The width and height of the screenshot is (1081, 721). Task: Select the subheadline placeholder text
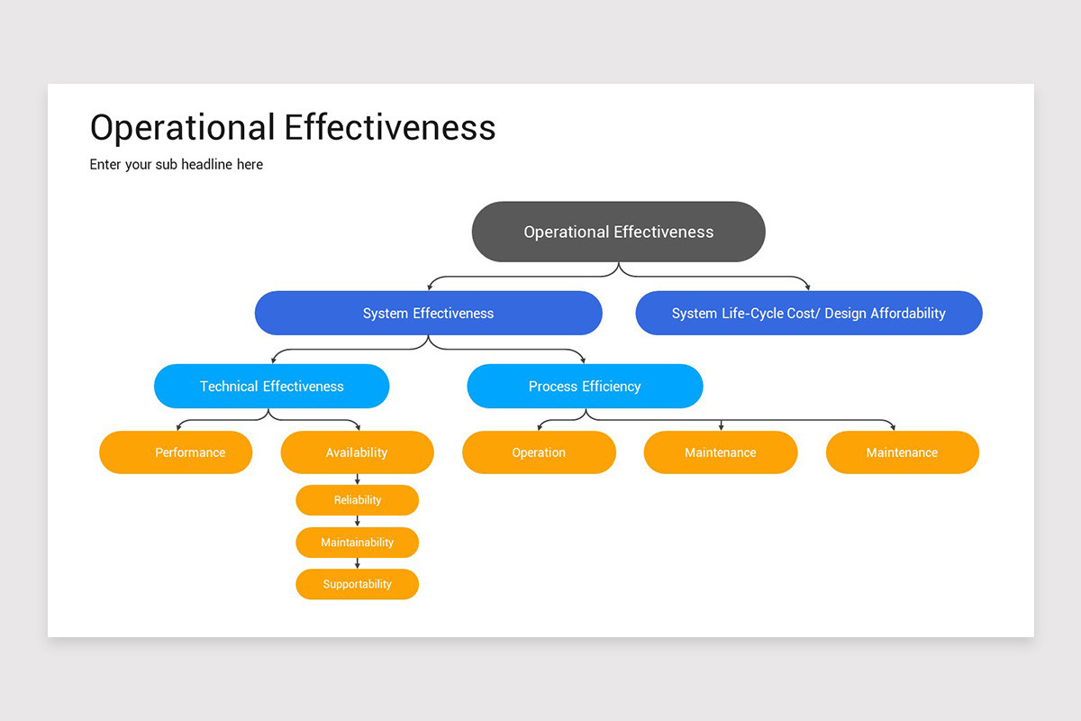tap(176, 164)
